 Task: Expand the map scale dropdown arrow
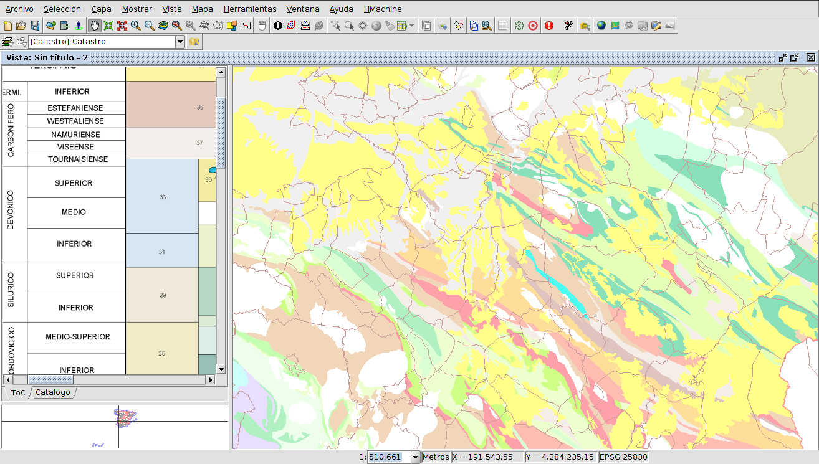416,457
